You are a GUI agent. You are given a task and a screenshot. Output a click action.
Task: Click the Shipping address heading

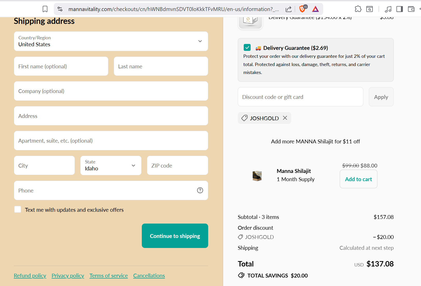point(44,21)
